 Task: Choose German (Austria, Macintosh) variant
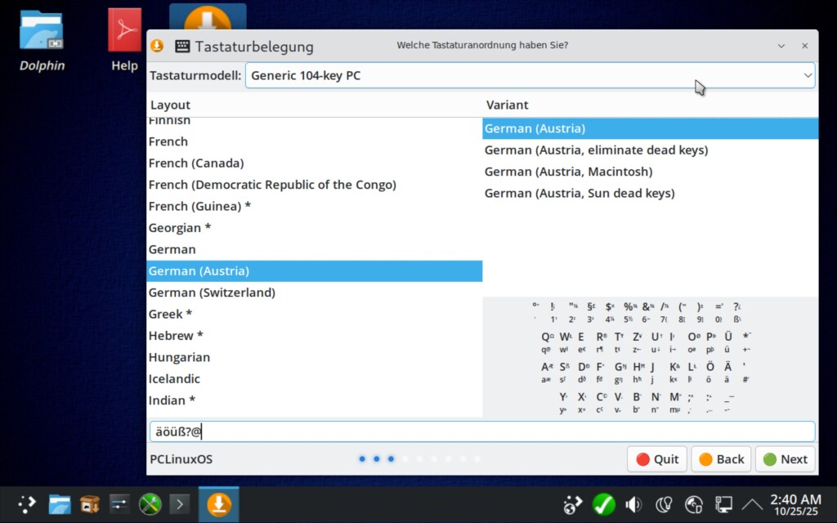coord(568,172)
